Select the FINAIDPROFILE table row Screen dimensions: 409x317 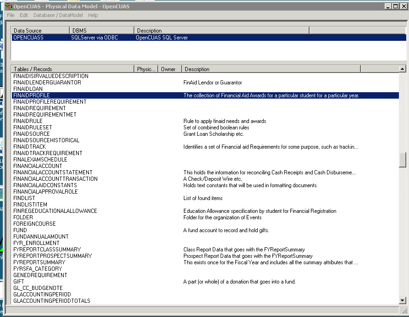coord(205,95)
